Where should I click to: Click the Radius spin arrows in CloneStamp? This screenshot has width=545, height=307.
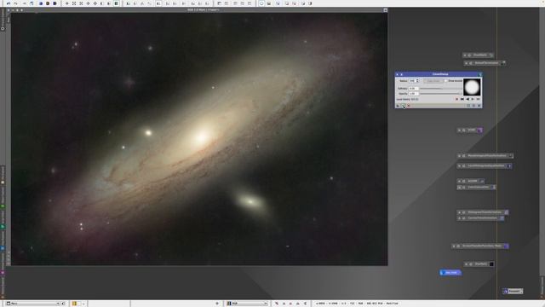[417, 81]
